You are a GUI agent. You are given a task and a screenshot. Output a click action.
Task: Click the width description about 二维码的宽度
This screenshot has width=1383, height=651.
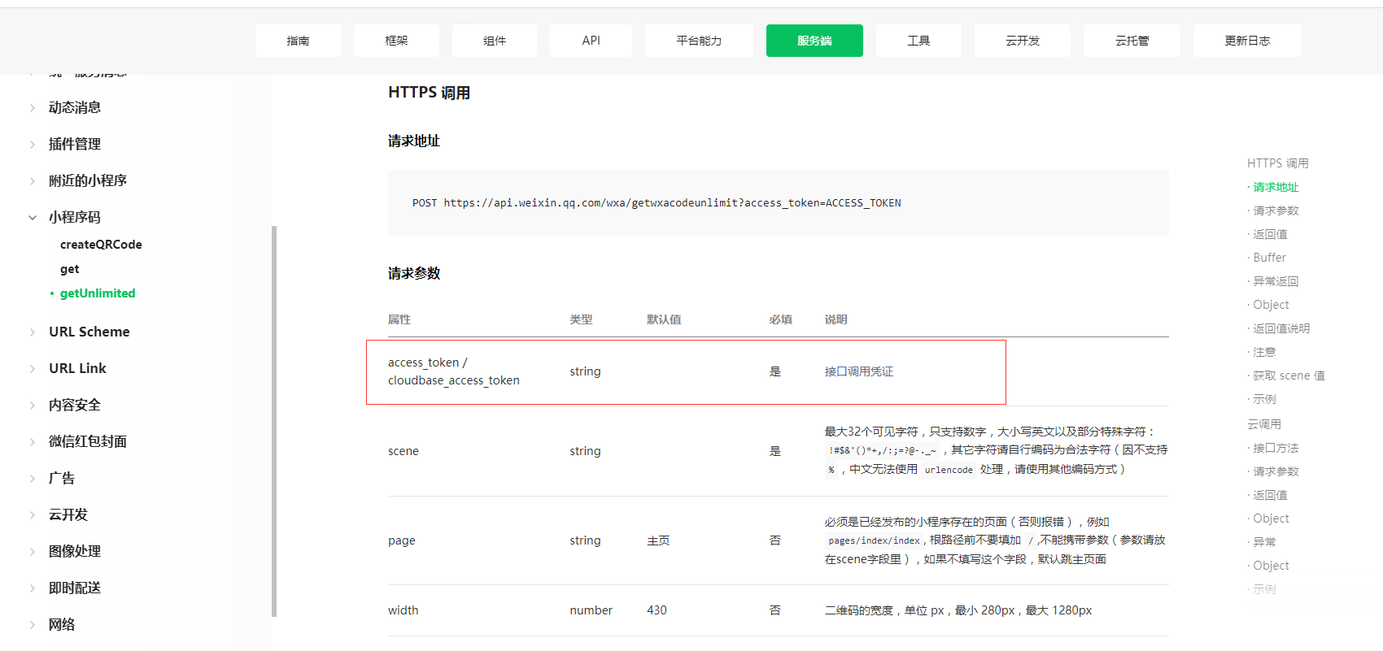pos(958,610)
